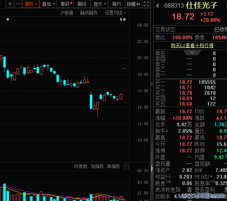Zoom in chart with plus button
Viewport: 227px width, 201px height.
click(x=10, y=4)
